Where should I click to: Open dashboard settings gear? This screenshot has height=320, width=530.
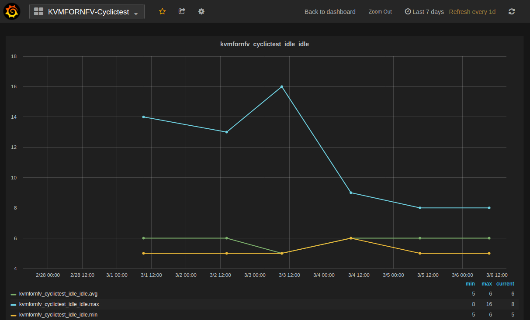coord(201,11)
